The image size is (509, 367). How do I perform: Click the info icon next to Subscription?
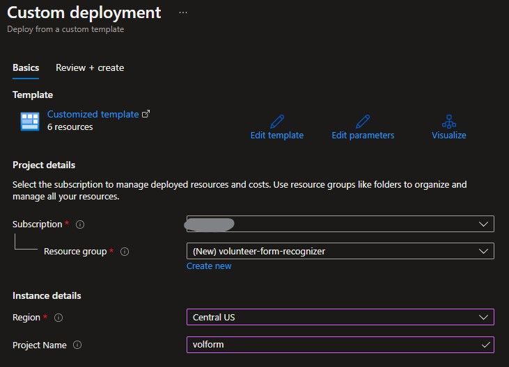(80, 225)
